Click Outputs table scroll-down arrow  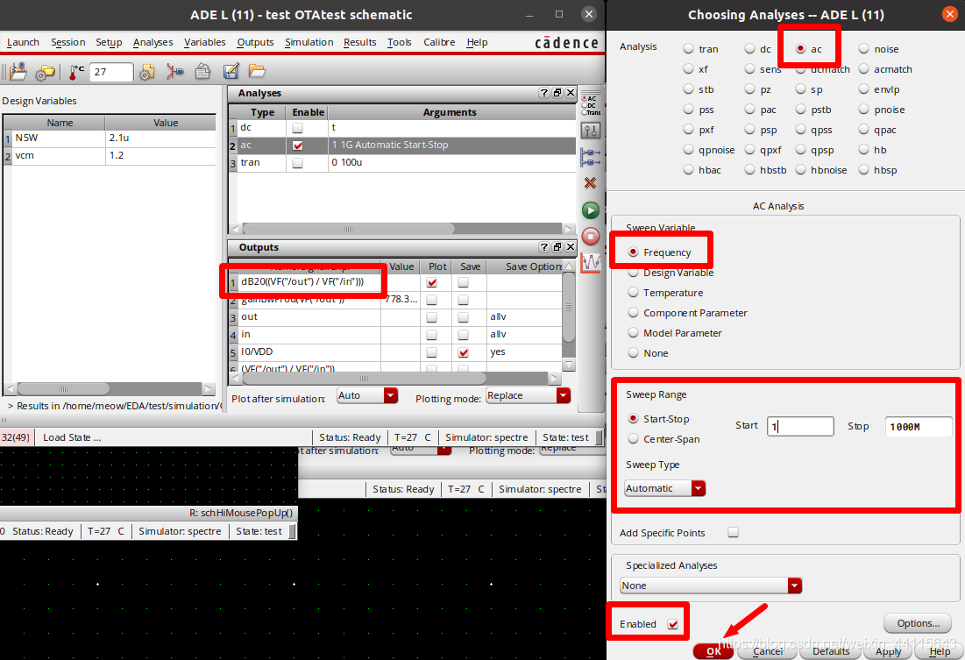(x=570, y=365)
